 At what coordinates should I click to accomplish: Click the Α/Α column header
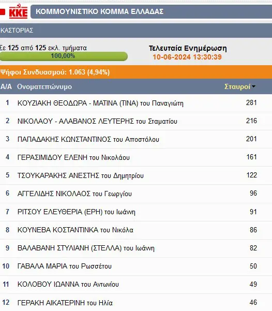tap(6, 86)
